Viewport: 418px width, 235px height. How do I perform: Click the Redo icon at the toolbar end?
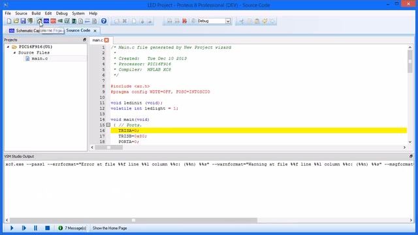(272, 21)
